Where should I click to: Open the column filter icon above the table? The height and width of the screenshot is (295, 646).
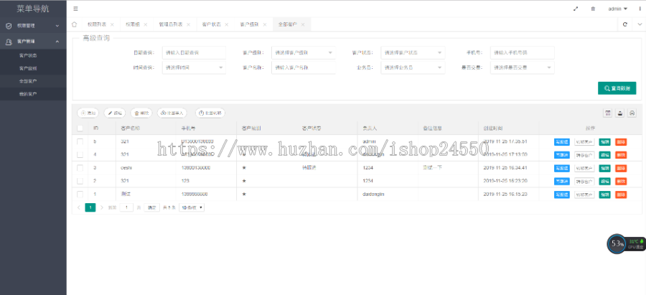[608, 113]
